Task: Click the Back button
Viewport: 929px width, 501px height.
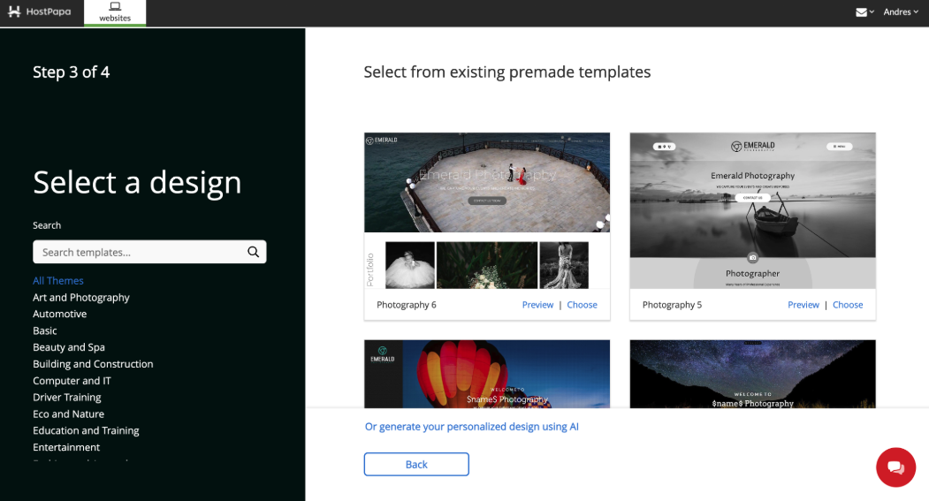Action: [416, 464]
